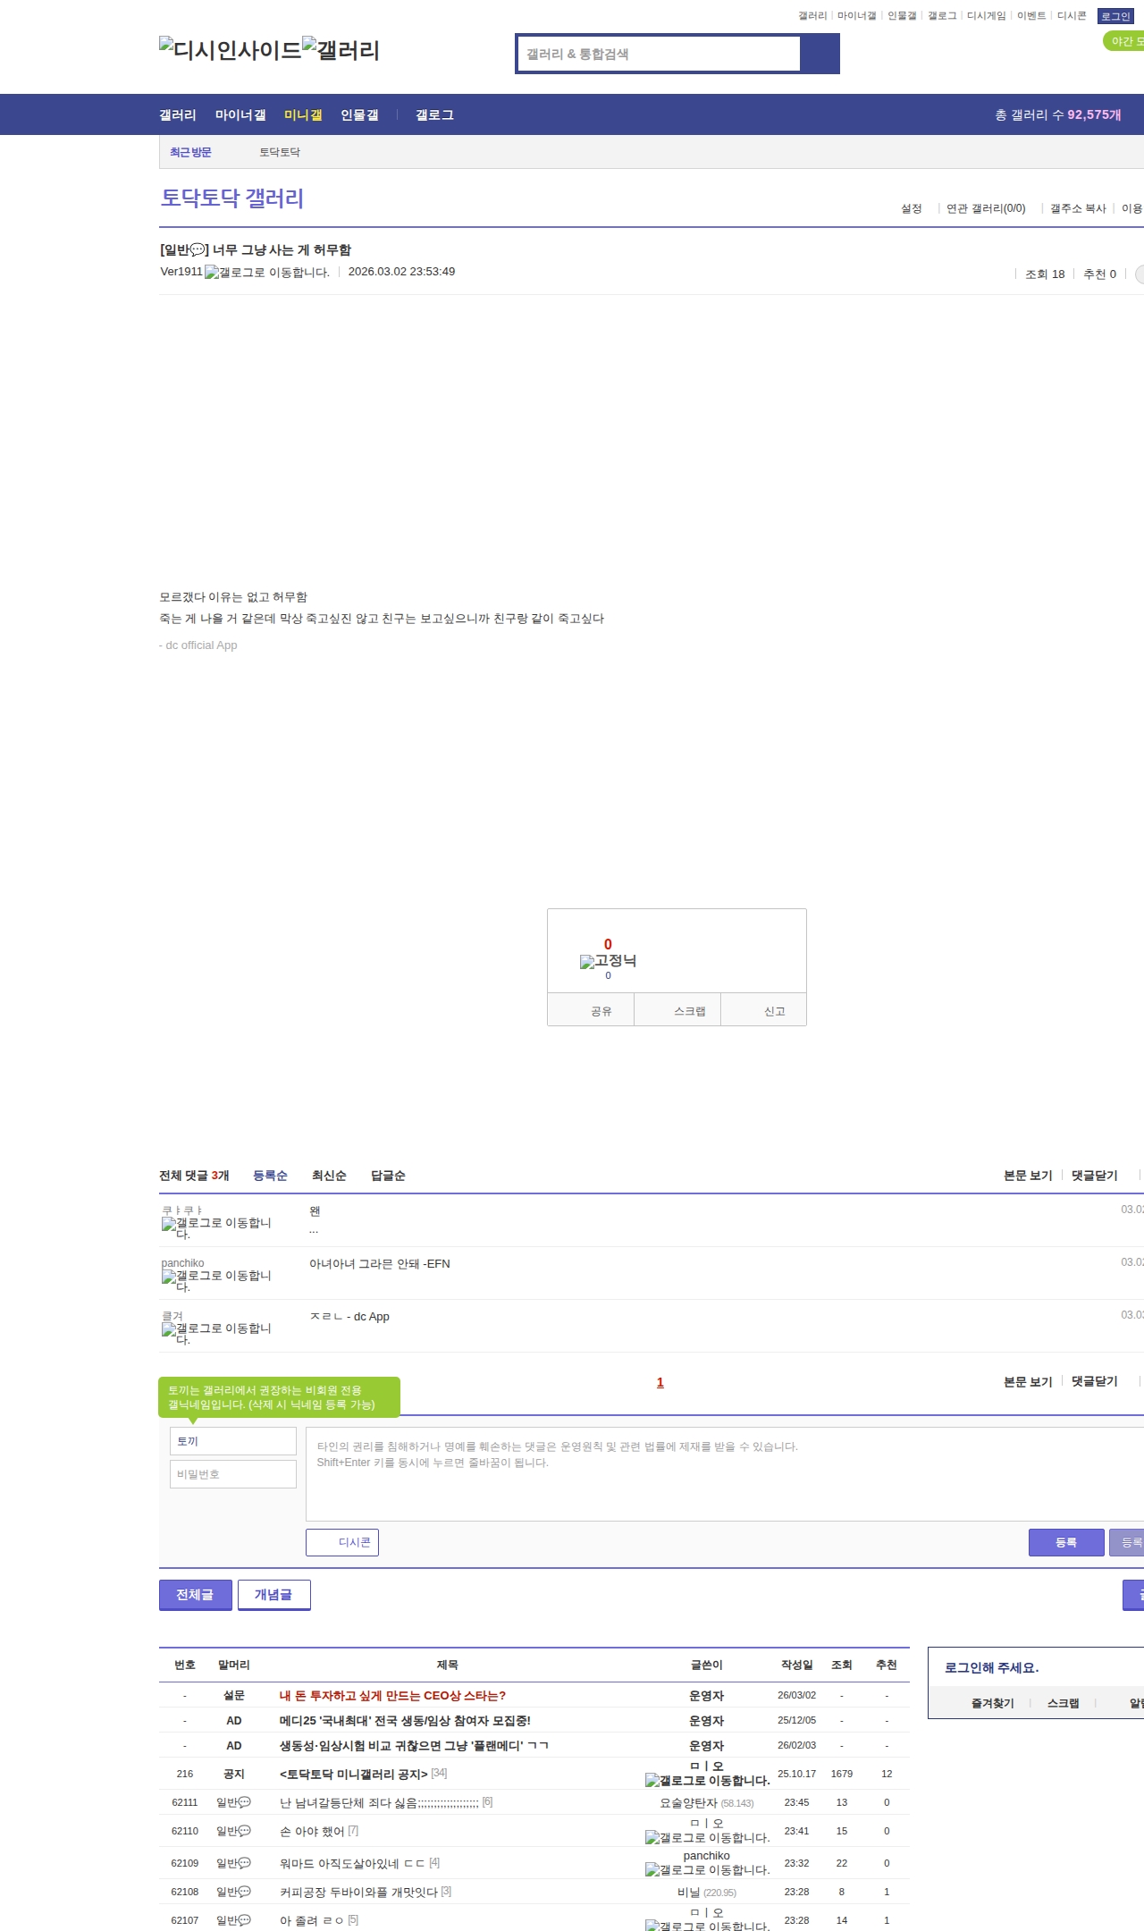
Task: Switch to the 개념글 tab
Action: [x=274, y=1595]
